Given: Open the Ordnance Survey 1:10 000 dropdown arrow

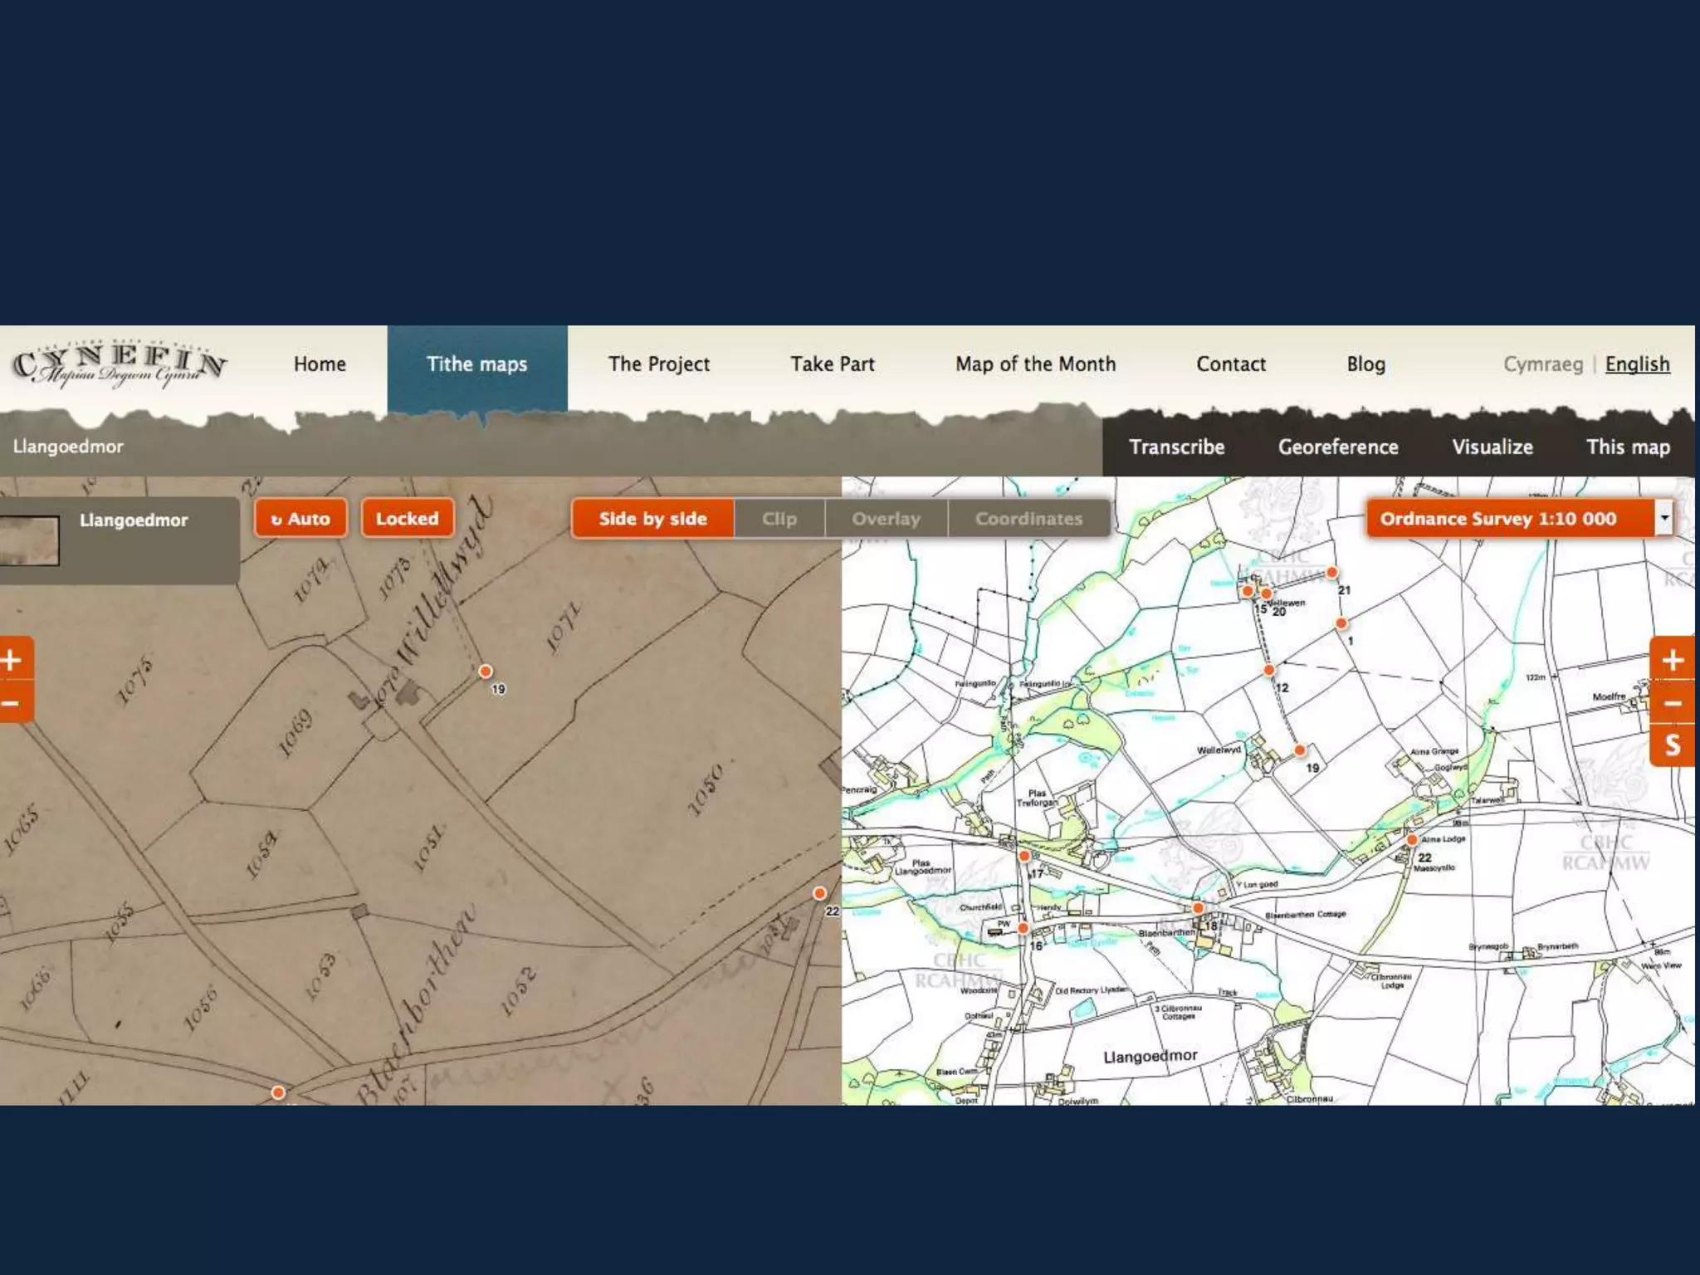Looking at the screenshot, I should pyautogui.click(x=1663, y=518).
